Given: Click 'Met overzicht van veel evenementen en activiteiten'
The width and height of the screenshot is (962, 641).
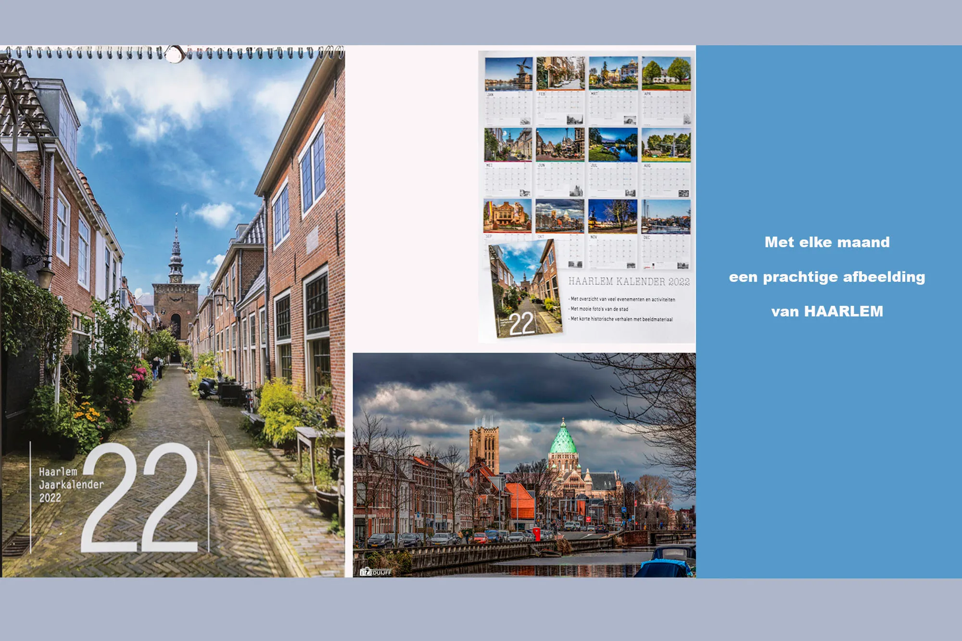Looking at the screenshot, I should pos(621,299).
